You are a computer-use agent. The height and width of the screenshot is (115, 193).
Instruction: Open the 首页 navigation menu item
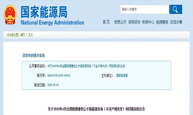click(x=106, y=22)
